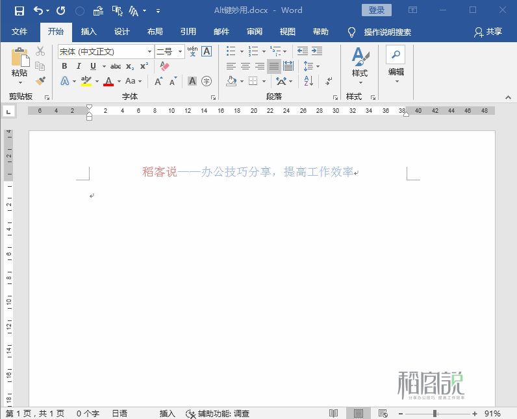Toggle bold formatting
Viewport: 517px width, 419px height.
coord(65,66)
